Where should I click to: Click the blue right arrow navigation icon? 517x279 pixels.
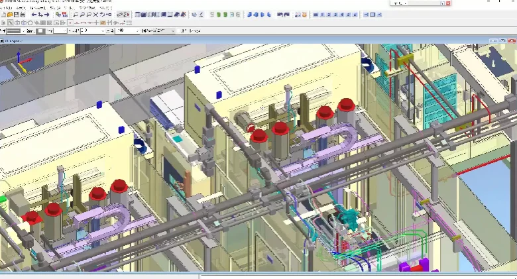(46, 14)
